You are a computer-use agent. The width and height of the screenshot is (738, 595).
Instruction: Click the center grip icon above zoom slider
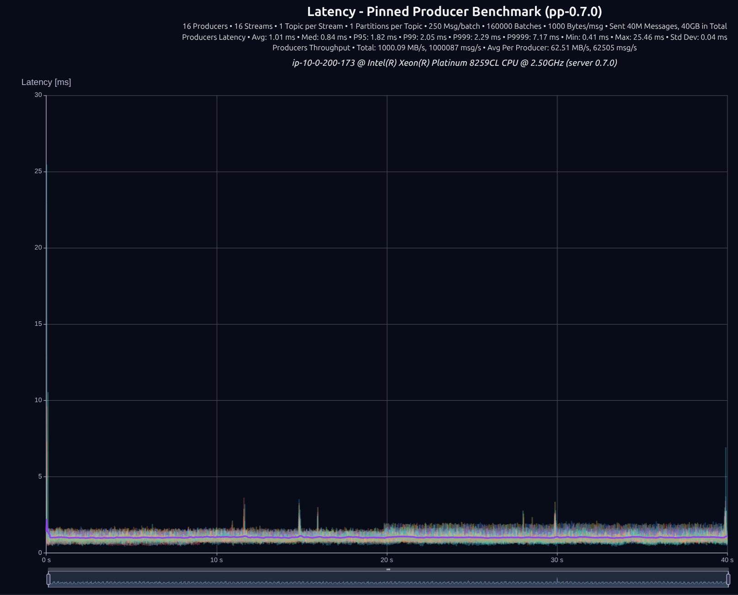tap(388, 569)
